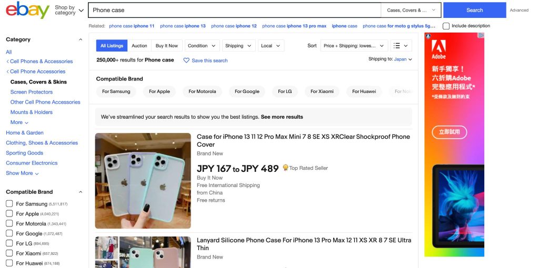Select the For Apple brand chip

159,91
